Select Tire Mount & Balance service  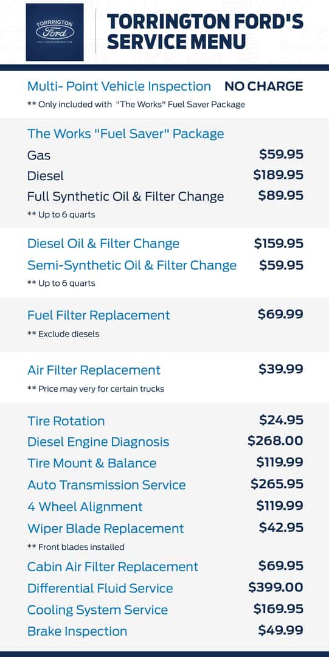click(x=92, y=463)
